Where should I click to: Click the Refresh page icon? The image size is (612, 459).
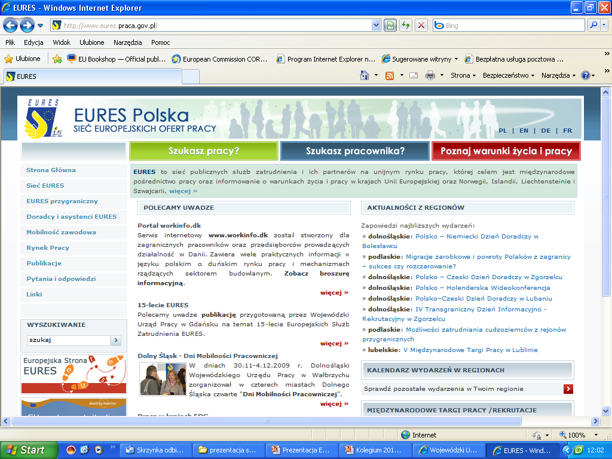pyautogui.click(x=406, y=26)
